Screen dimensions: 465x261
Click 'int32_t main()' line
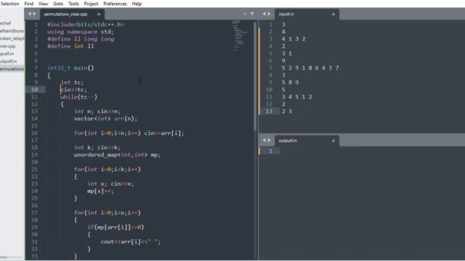[70, 67]
